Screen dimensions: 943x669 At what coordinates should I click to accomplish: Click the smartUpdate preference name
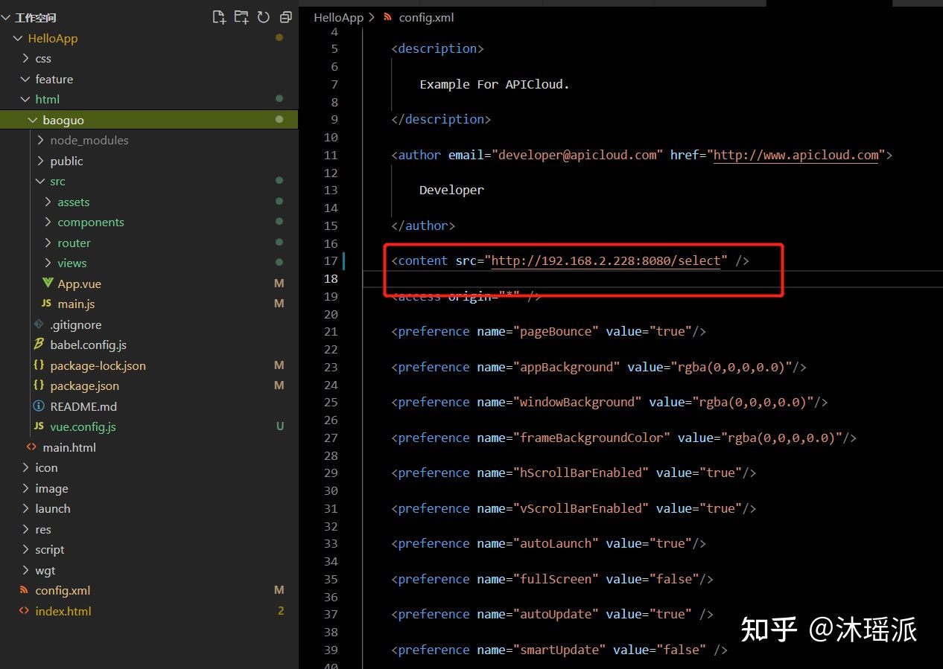(x=559, y=650)
